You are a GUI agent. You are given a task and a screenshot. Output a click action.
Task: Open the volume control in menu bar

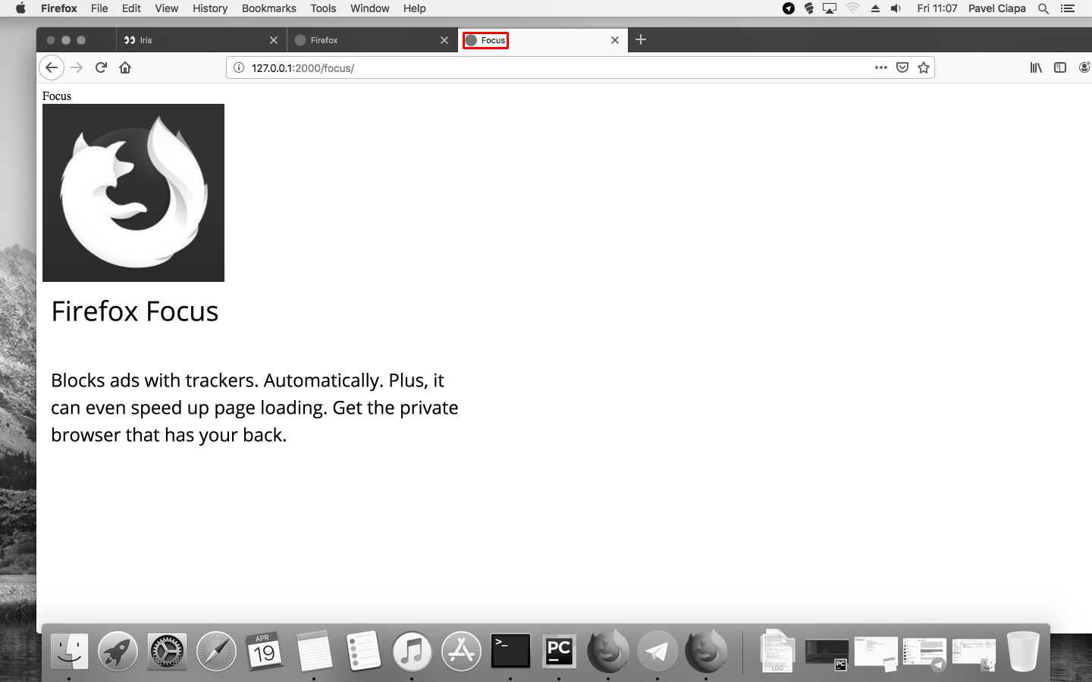[896, 8]
